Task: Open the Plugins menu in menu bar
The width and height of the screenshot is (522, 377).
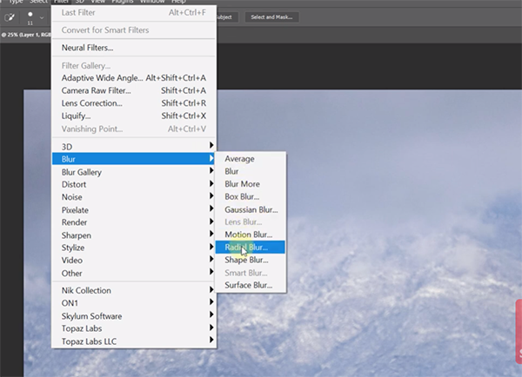Action: pos(123,2)
